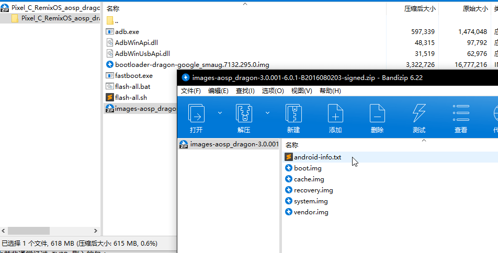Click original size 16,777,216 of bootloader img
The width and height of the screenshot is (498, 253).
click(x=471, y=64)
